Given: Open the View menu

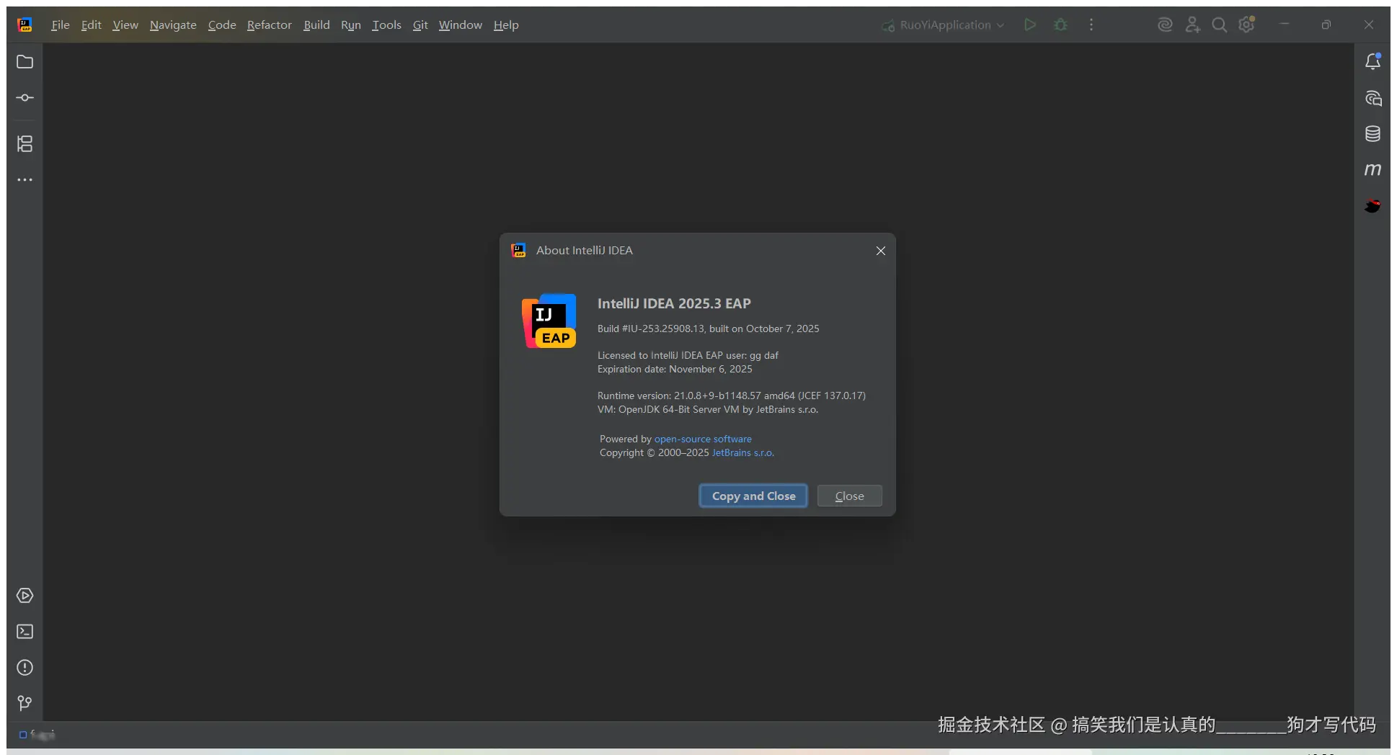Looking at the screenshot, I should point(125,25).
